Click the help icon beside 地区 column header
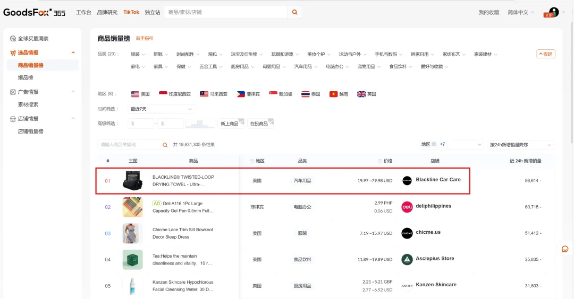The width and height of the screenshot is (574, 299). click(x=252, y=161)
